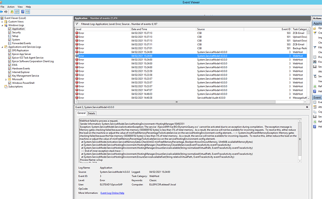The image size is (322, 199).
Task: Select the event dated 04/02/2021 15:23:59
Action: coord(191,71)
